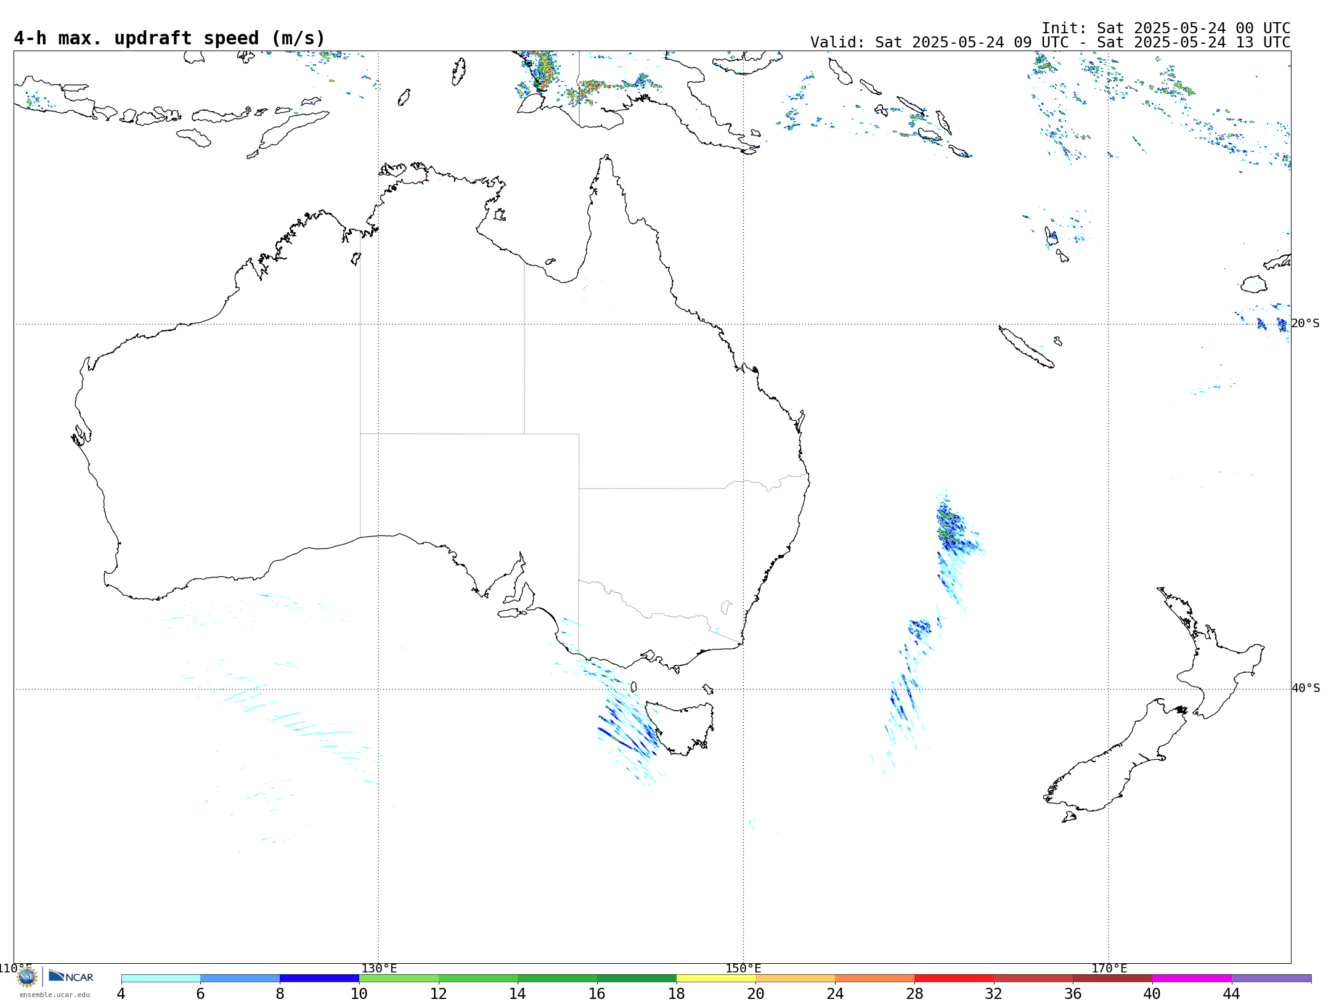The image size is (1331, 1002).
Task: Click the NSF logo icon
Action: click(x=27, y=977)
